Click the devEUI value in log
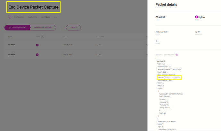Image resolution: width=221 pixels, height=131 pixels. click(173, 78)
